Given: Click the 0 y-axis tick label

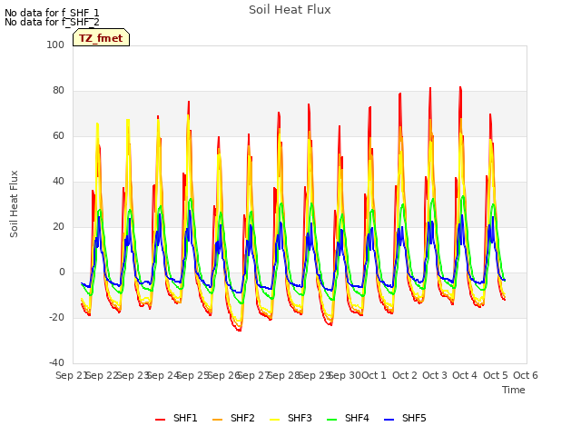Looking at the screenshot, I should point(62,272).
